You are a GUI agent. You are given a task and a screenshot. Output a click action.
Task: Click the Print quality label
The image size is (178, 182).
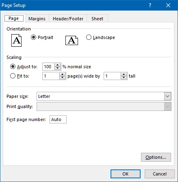point(20,106)
